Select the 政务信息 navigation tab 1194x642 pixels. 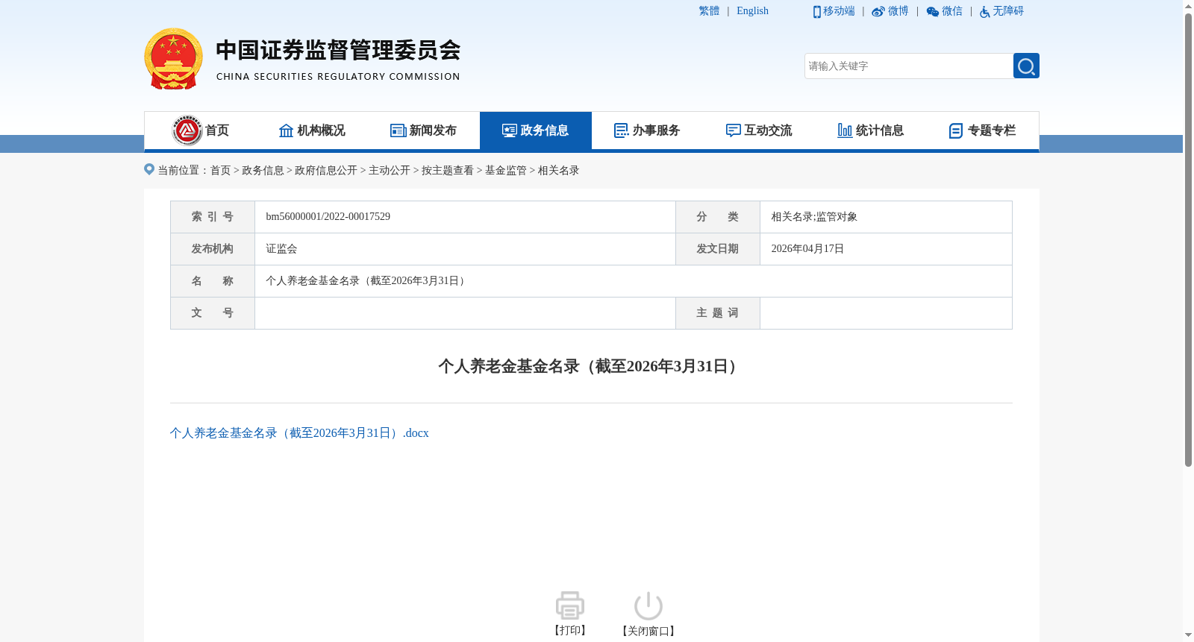536,130
